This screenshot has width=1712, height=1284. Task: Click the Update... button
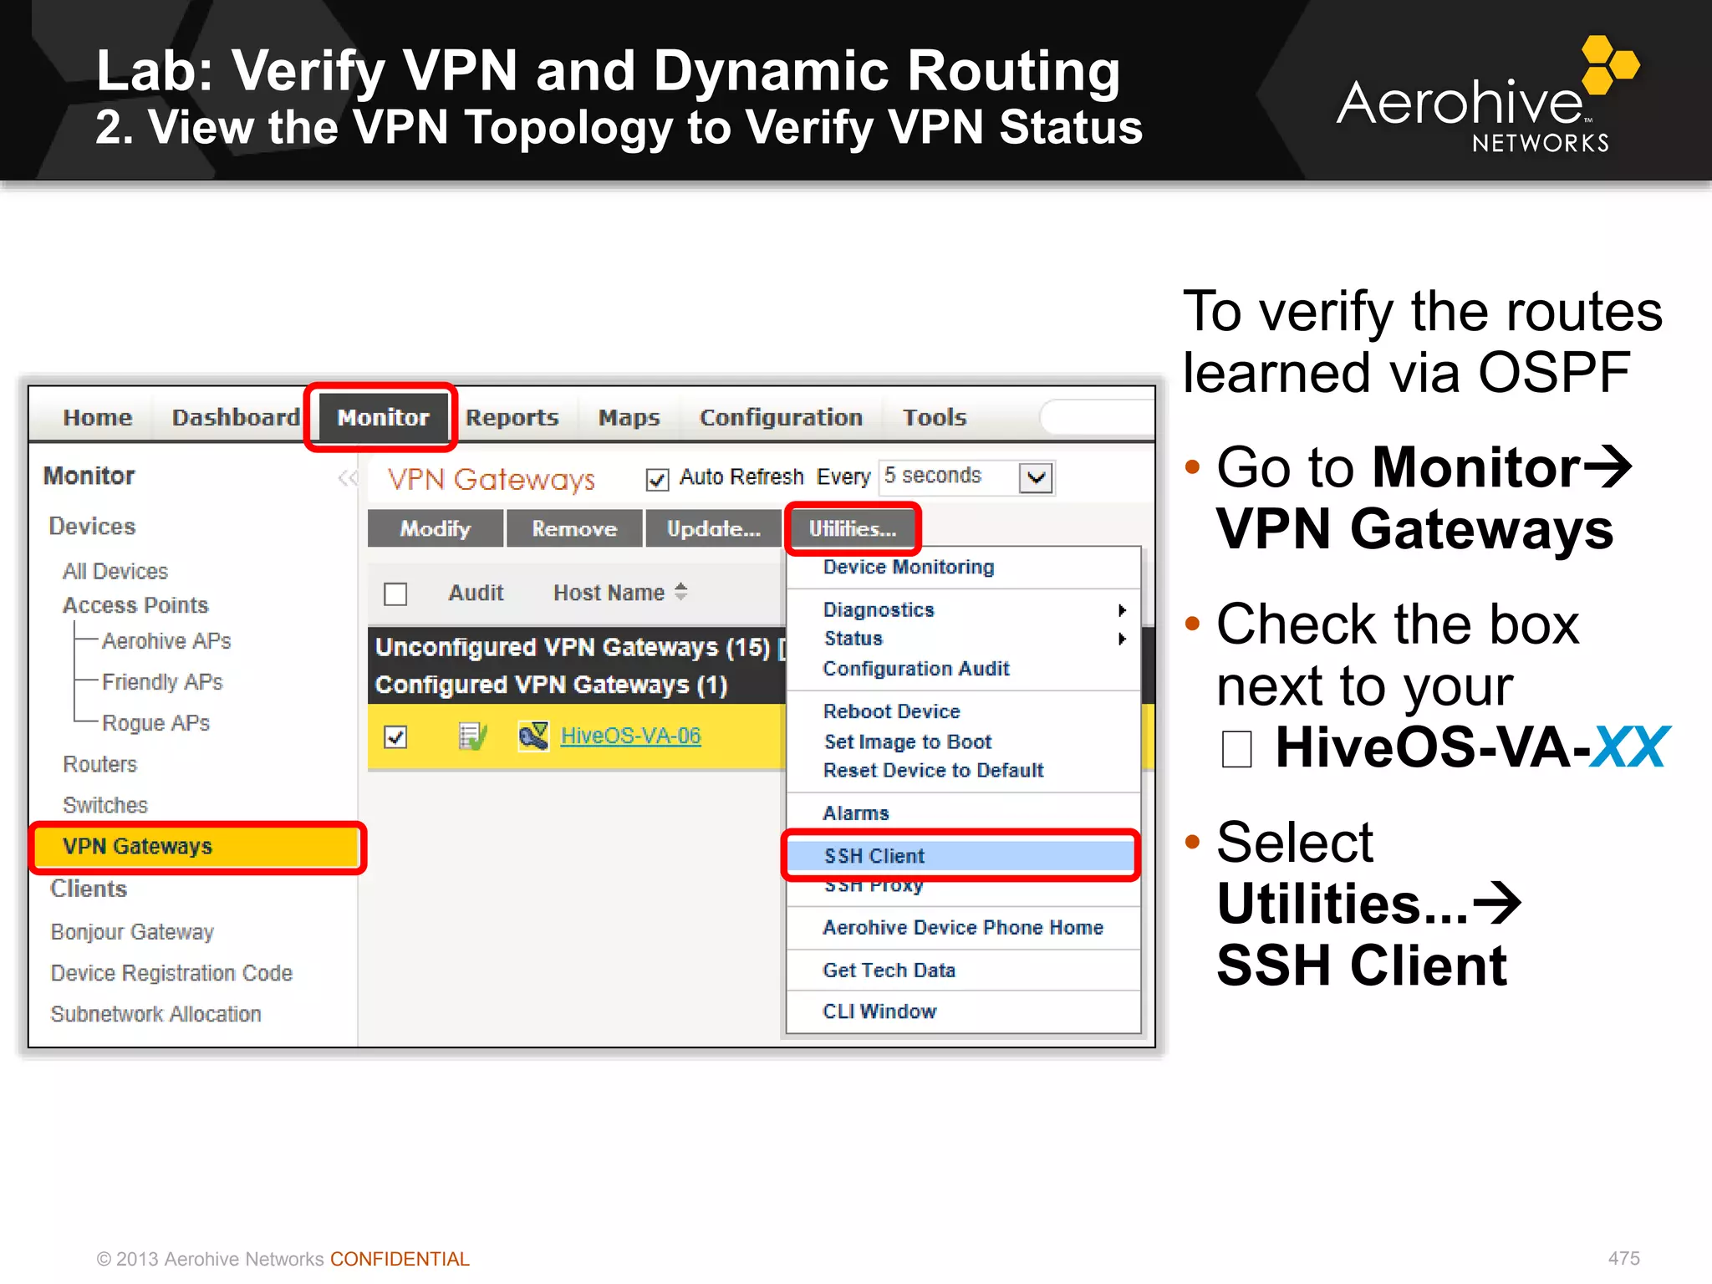[714, 528]
